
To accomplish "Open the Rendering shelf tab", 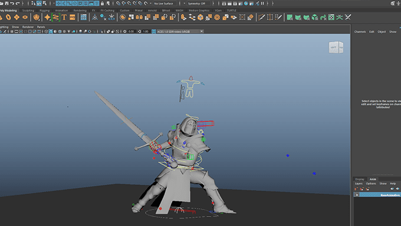I will coord(80,11).
